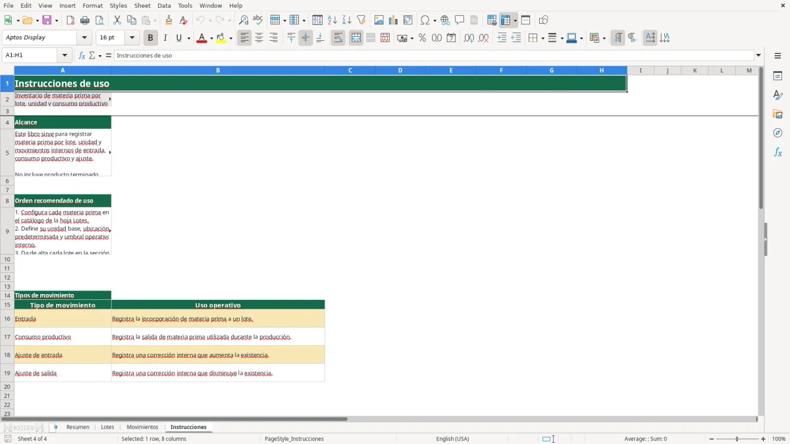
Task: Insert Comment speech bubble icon
Action: click(x=460, y=20)
